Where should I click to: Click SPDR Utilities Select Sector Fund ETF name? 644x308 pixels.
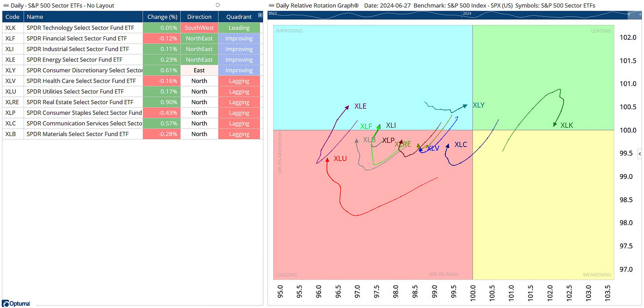(75, 91)
